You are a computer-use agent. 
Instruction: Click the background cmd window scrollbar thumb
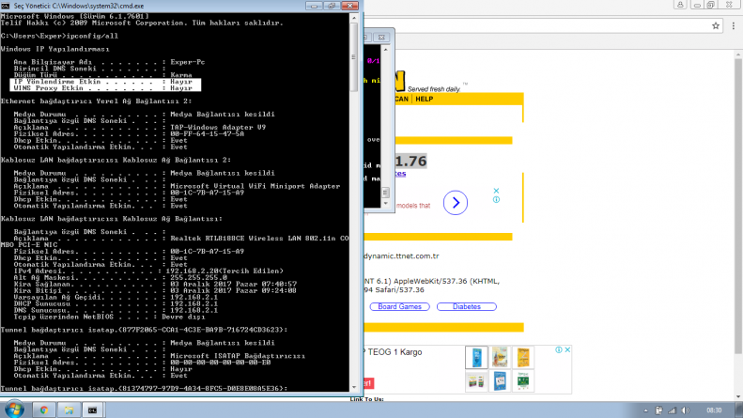click(x=386, y=193)
